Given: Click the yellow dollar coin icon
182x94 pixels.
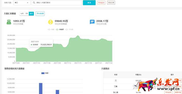Looking at the screenshot, I should 51,22.
